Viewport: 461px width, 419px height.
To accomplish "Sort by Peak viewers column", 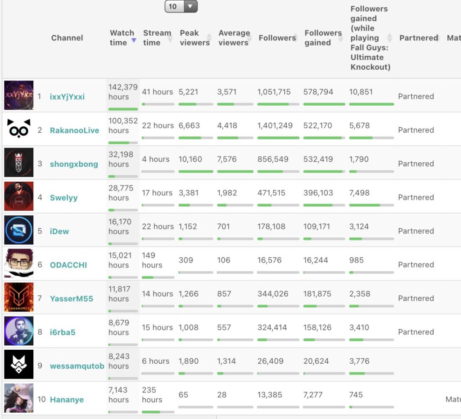I will (195, 38).
